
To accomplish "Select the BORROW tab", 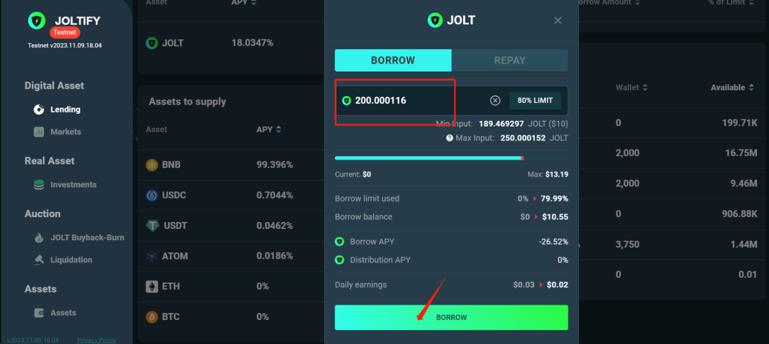I will point(393,60).
